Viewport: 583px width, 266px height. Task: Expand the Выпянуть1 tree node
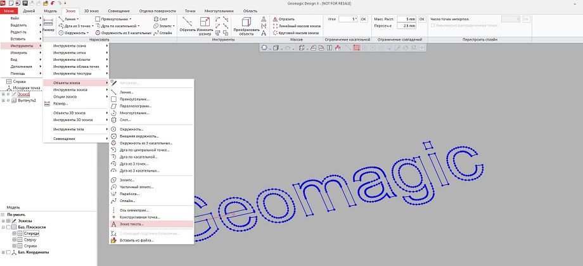coord(3,100)
